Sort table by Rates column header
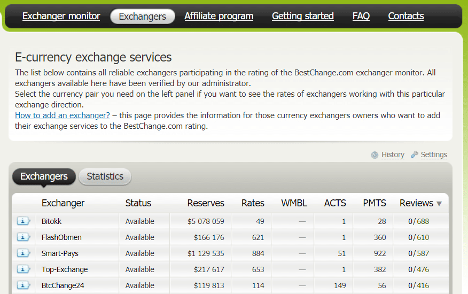This screenshot has width=468, height=294. tap(253, 203)
